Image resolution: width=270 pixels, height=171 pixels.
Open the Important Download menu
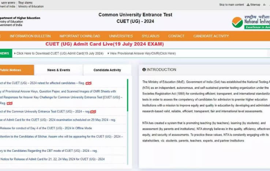[x=80, y=36]
